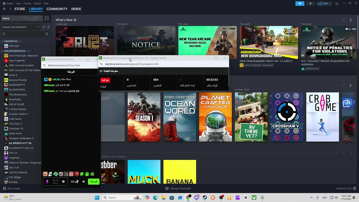Switch to the COMMUNITY tab
The image size is (359, 202).
(57, 9)
